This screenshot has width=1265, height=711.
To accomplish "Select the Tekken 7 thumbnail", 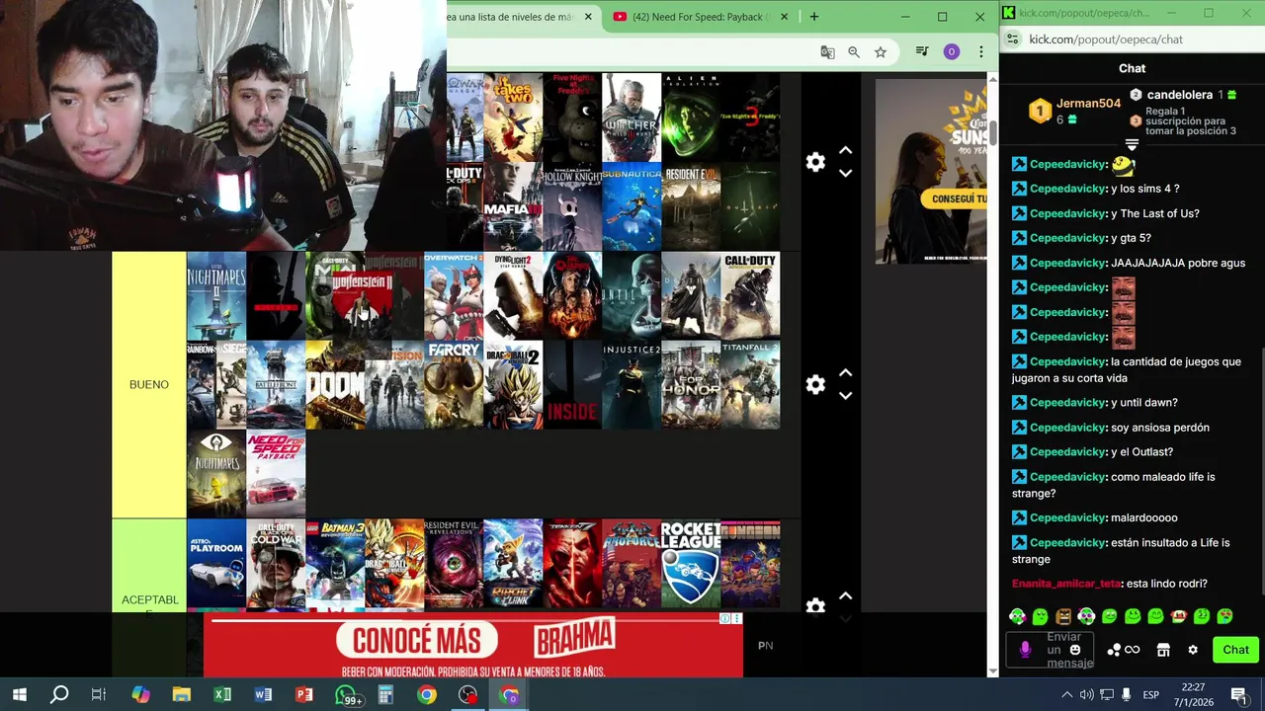I will (572, 564).
